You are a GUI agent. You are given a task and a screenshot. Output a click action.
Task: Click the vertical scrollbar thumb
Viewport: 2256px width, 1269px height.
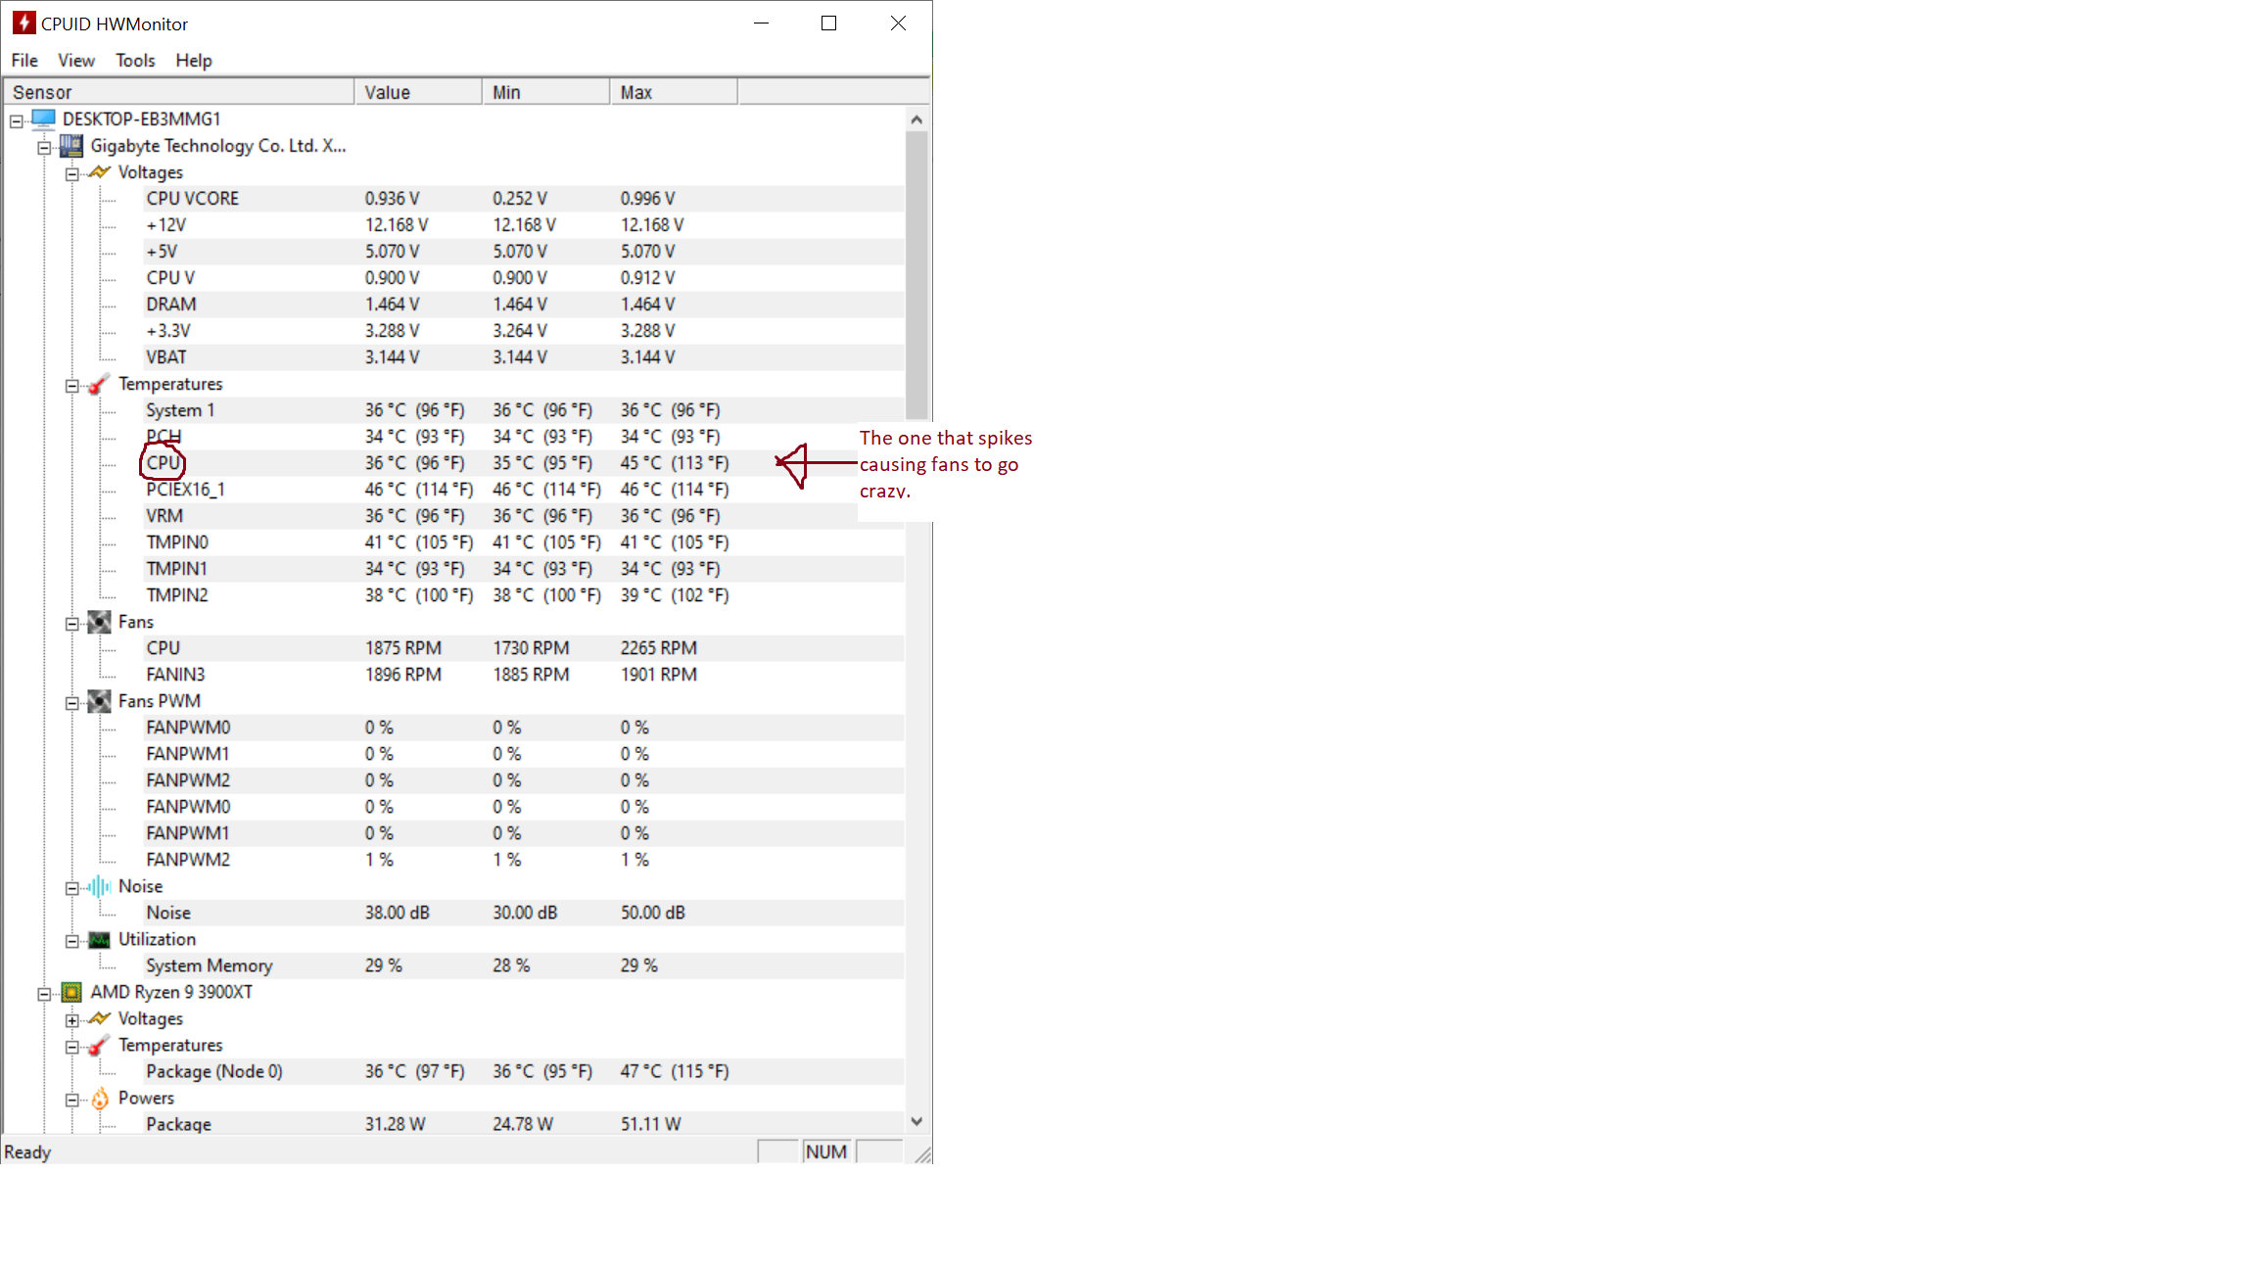pos(916,276)
